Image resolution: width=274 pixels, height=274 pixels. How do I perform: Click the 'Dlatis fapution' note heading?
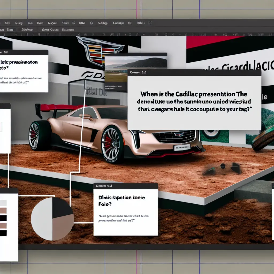tap(121, 201)
